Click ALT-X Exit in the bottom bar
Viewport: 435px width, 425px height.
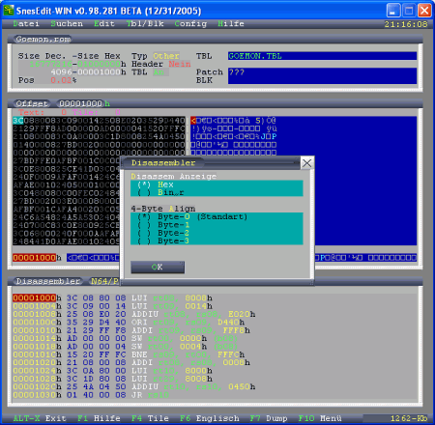pos(40,418)
